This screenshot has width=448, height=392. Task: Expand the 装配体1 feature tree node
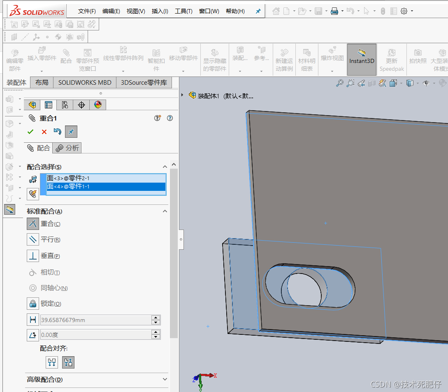(182, 95)
